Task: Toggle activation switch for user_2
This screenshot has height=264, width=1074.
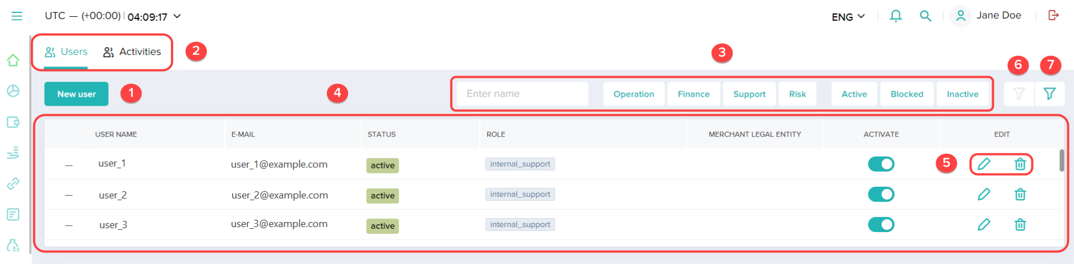Action: tap(881, 195)
